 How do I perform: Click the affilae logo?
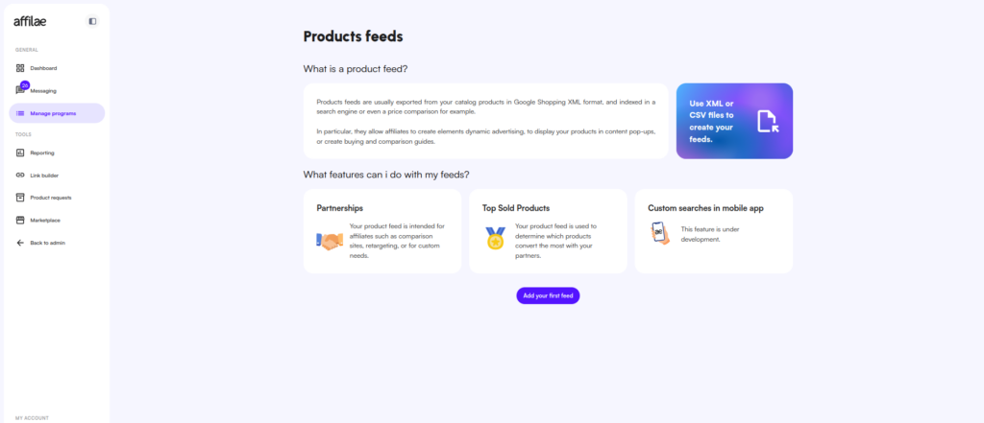pos(32,20)
